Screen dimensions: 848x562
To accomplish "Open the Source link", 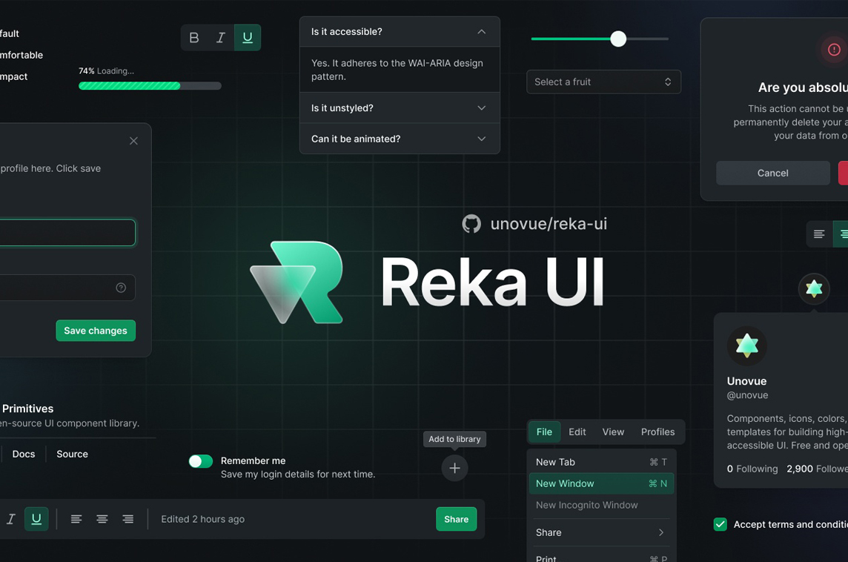I will [73, 454].
